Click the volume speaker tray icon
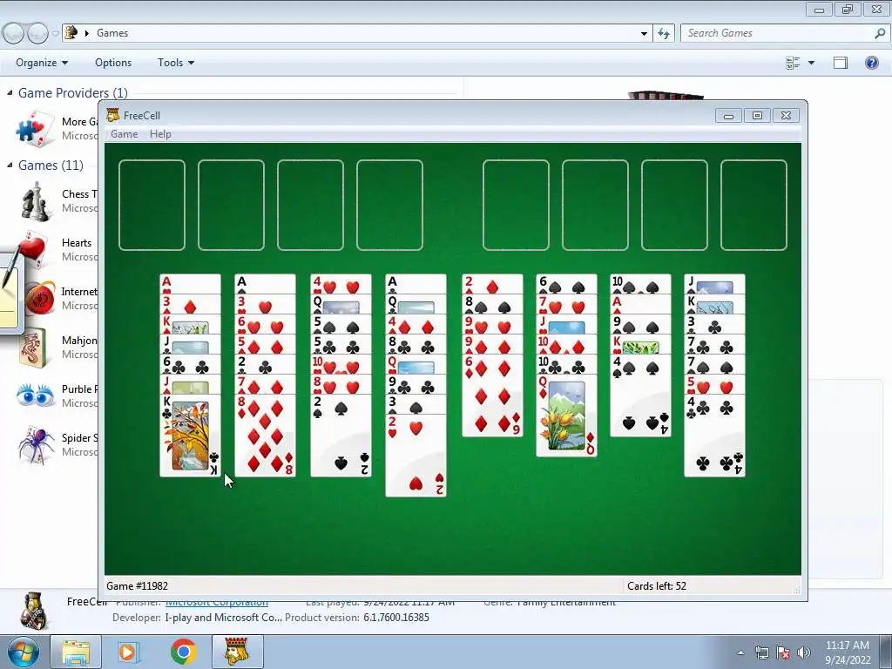 [x=804, y=652]
